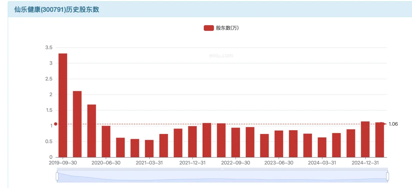Select the bar above 2024-03-31
This screenshot has height=188, width=412.
coord(322,147)
